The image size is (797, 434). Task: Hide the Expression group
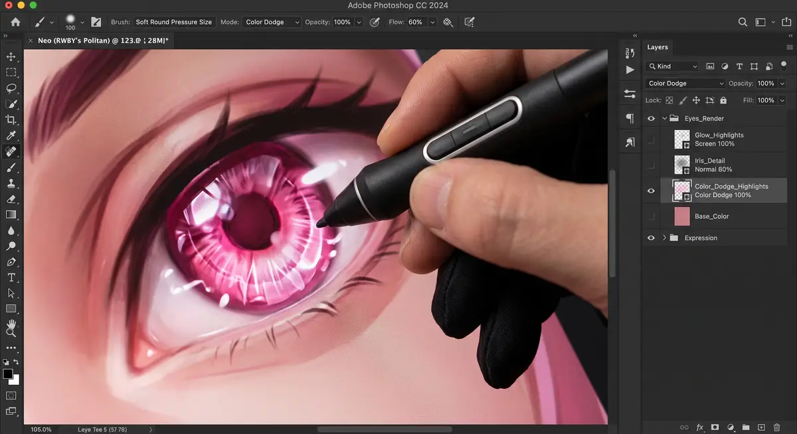click(x=651, y=238)
